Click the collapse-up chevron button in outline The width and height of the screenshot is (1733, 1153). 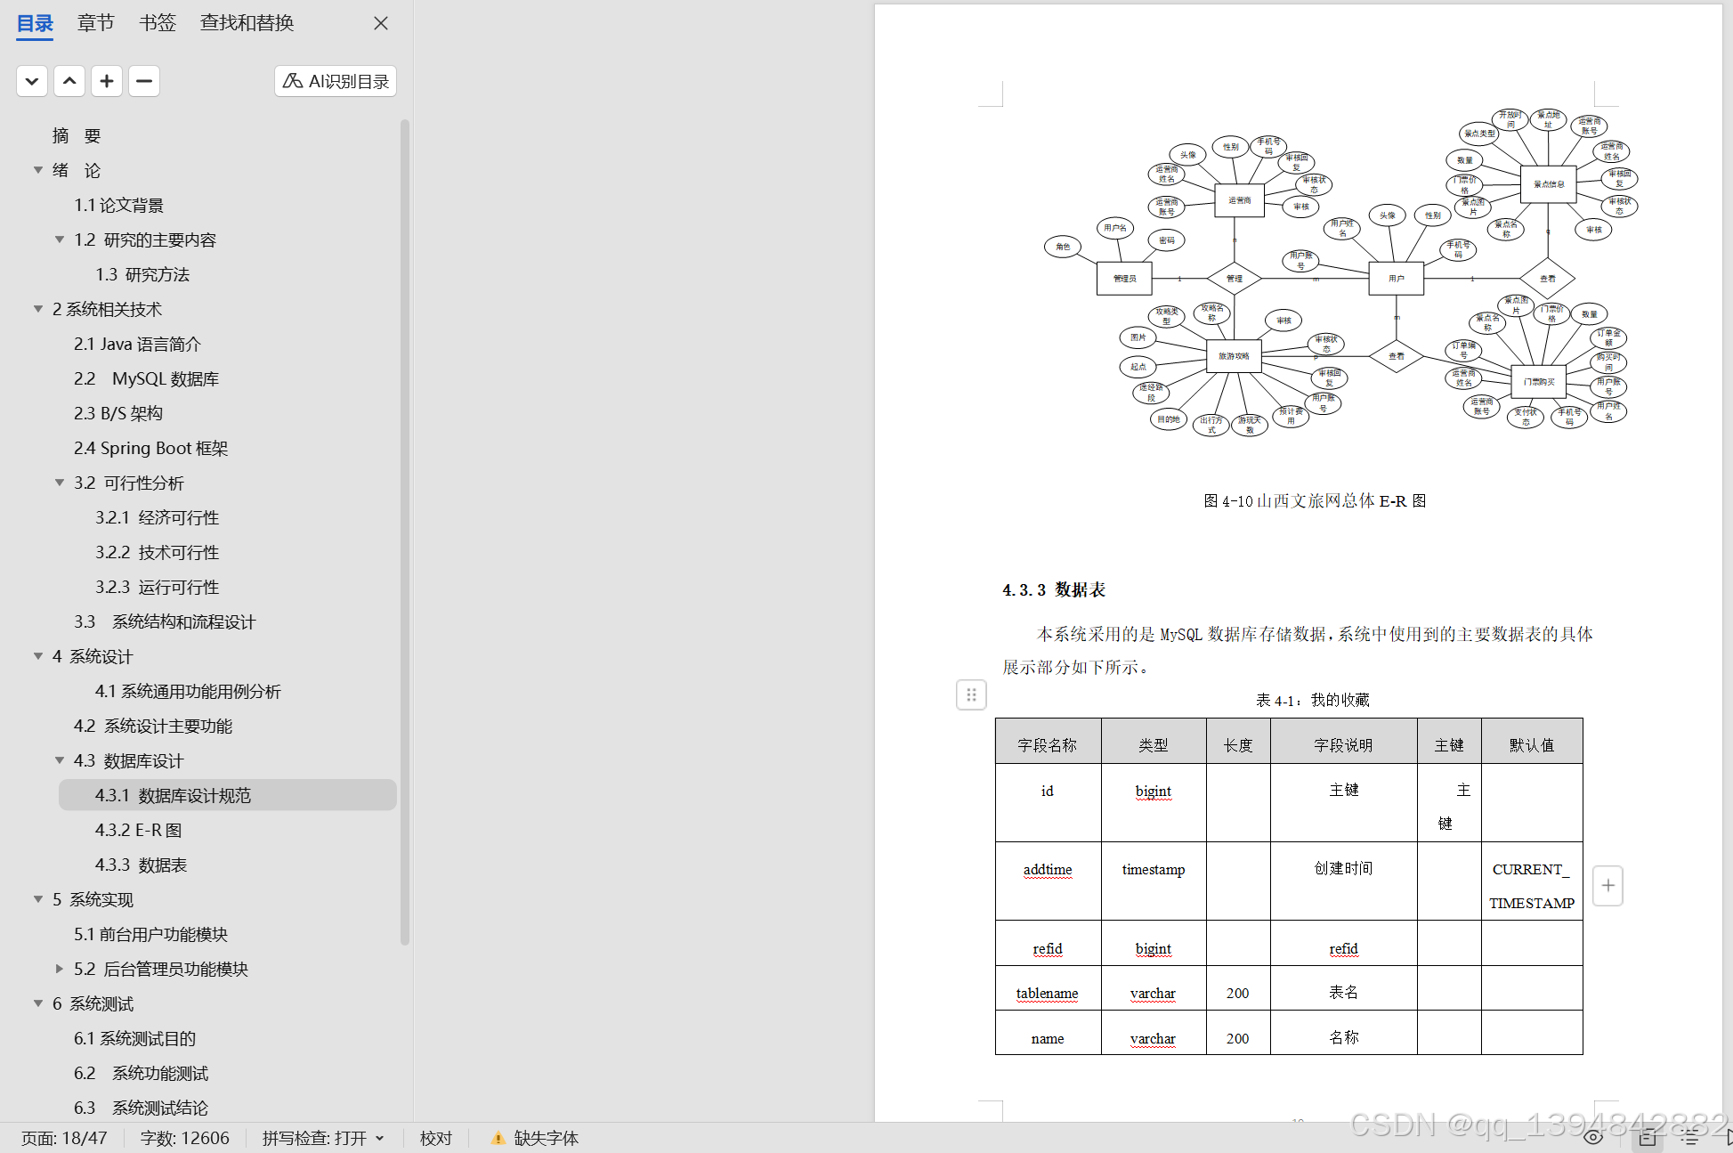pos(69,81)
